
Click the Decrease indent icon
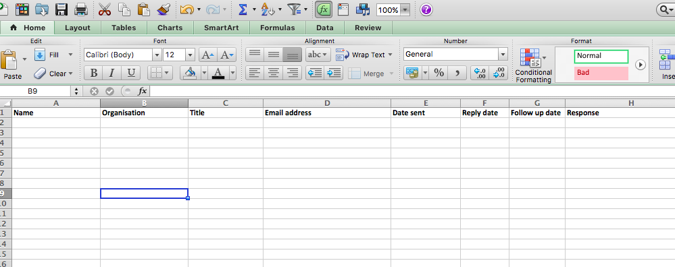315,73
